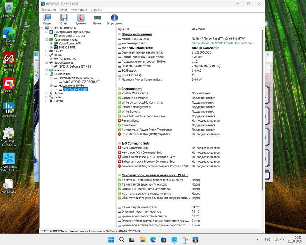306x245 pixels.
Task: Expand the Аудио tree node
Action: pos(47,93)
